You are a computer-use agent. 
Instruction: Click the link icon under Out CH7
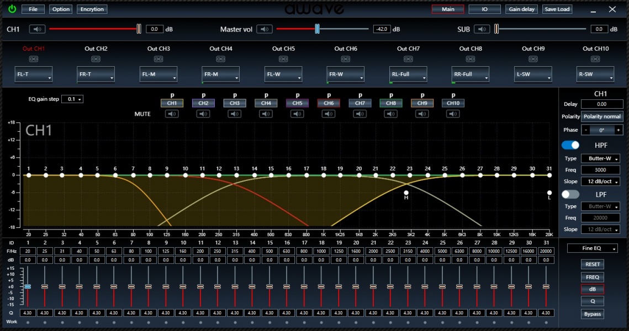tap(409, 58)
